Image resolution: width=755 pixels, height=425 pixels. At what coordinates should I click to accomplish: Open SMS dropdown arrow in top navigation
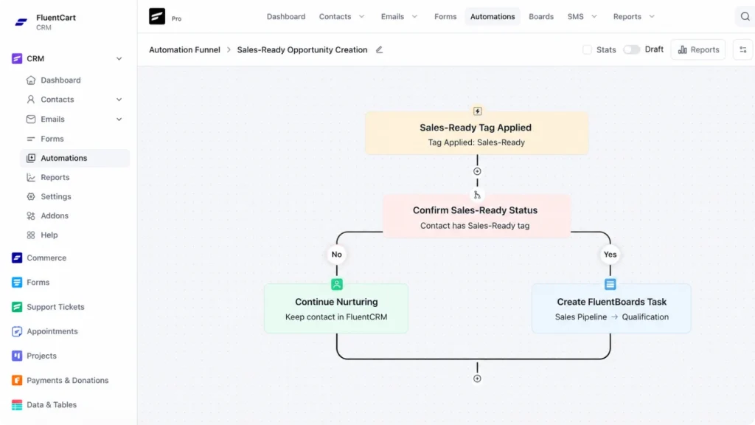coord(594,16)
